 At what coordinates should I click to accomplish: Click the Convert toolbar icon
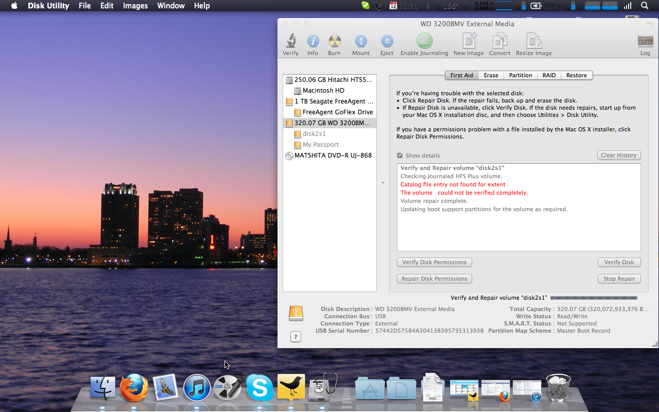tap(499, 41)
